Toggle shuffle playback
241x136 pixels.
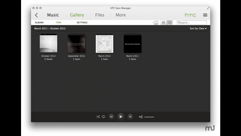[x=98, y=117]
